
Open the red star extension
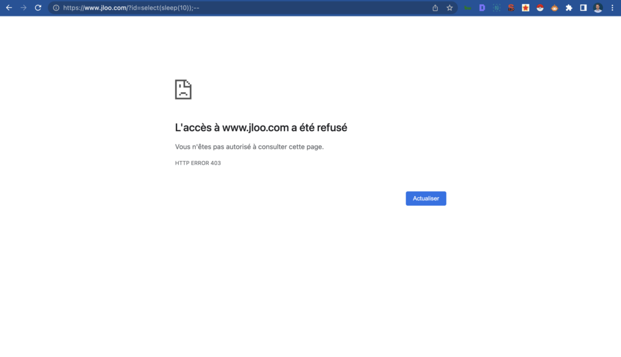(526, 7)
